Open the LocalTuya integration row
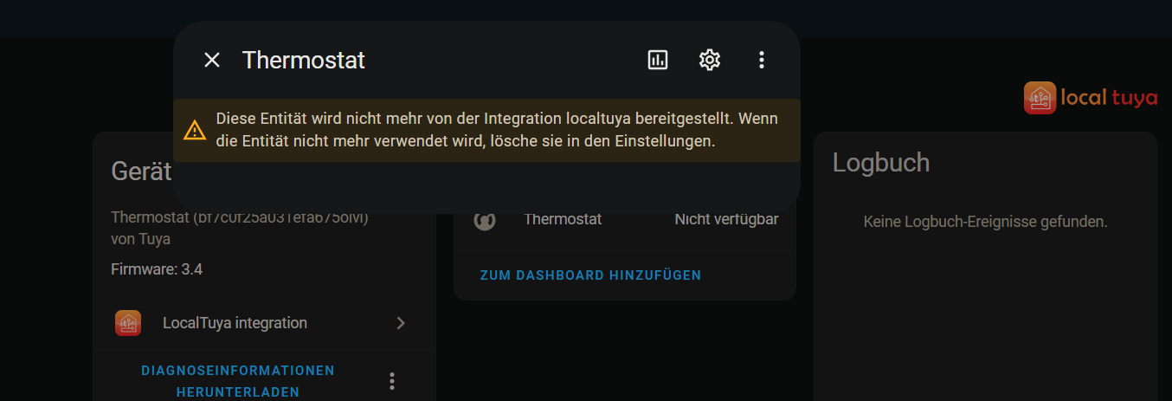 [261, 323]
